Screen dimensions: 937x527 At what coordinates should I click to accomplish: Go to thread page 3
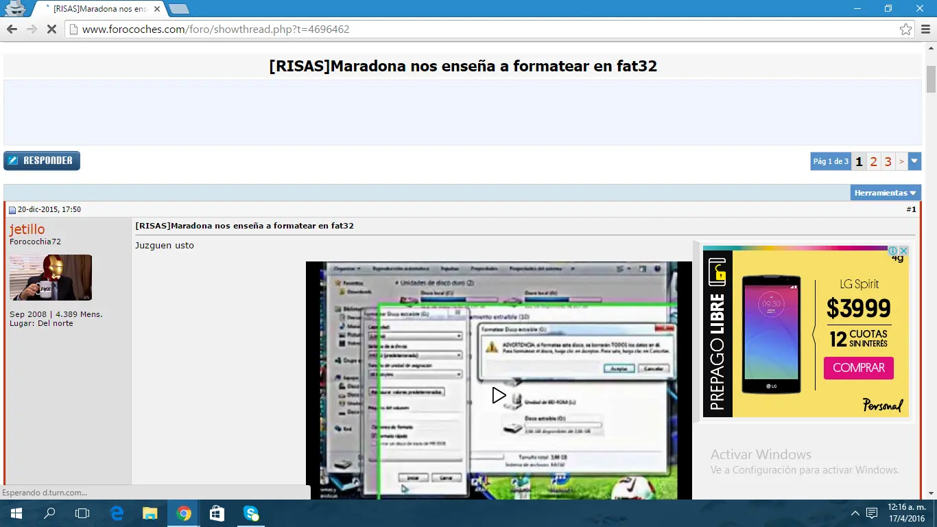(x=888, y=161)
